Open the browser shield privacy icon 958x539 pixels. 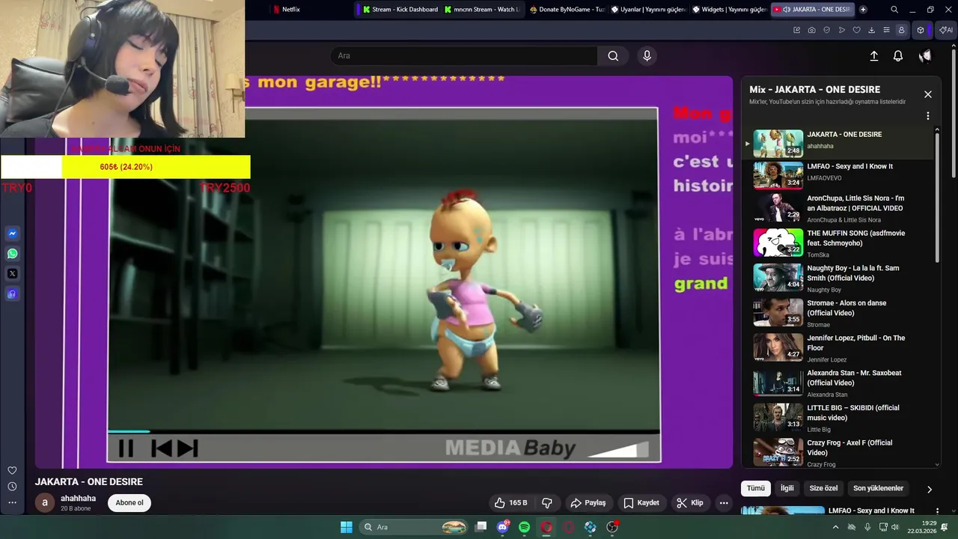tap(827, 30)
